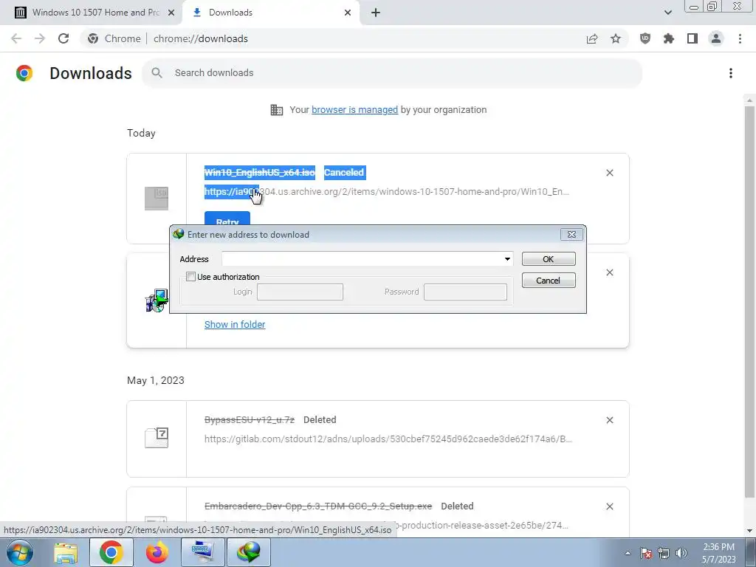
Task: Close the Downloads tab
Action: (348, 13)
